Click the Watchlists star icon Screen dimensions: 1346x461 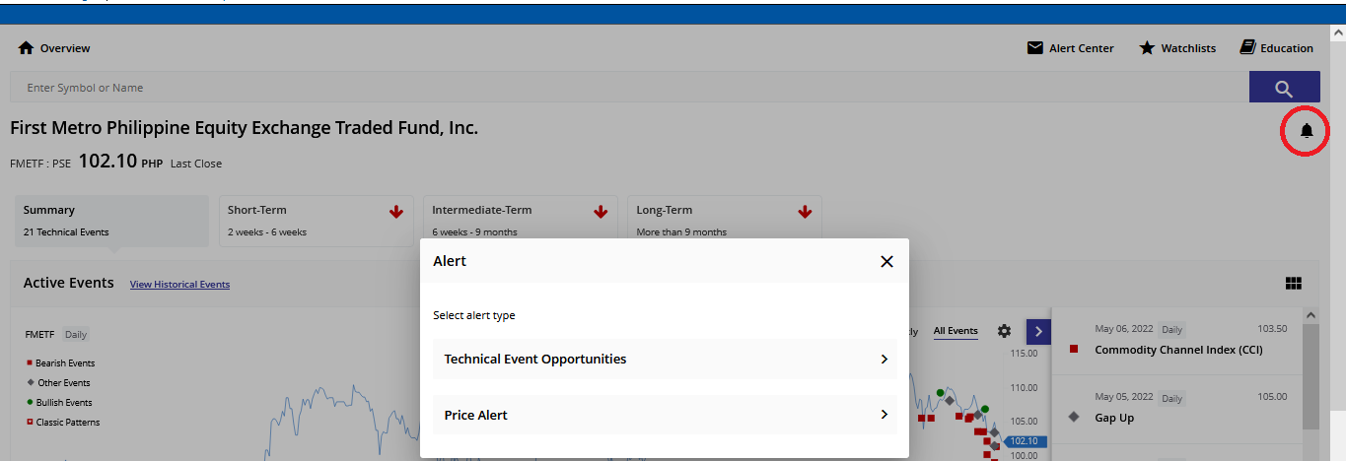pos(1147,47)
